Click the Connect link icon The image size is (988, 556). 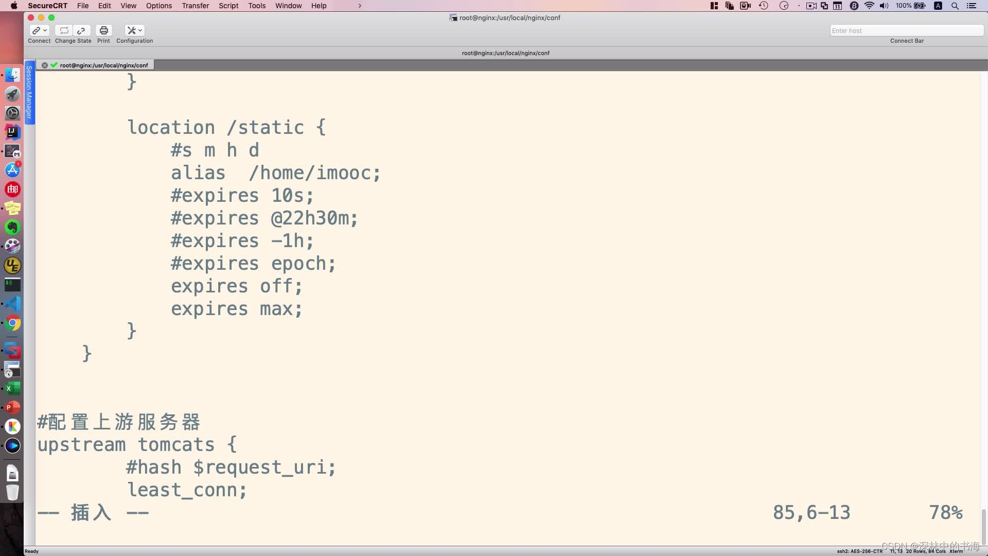pyautogui.click(x=36, y=30)
